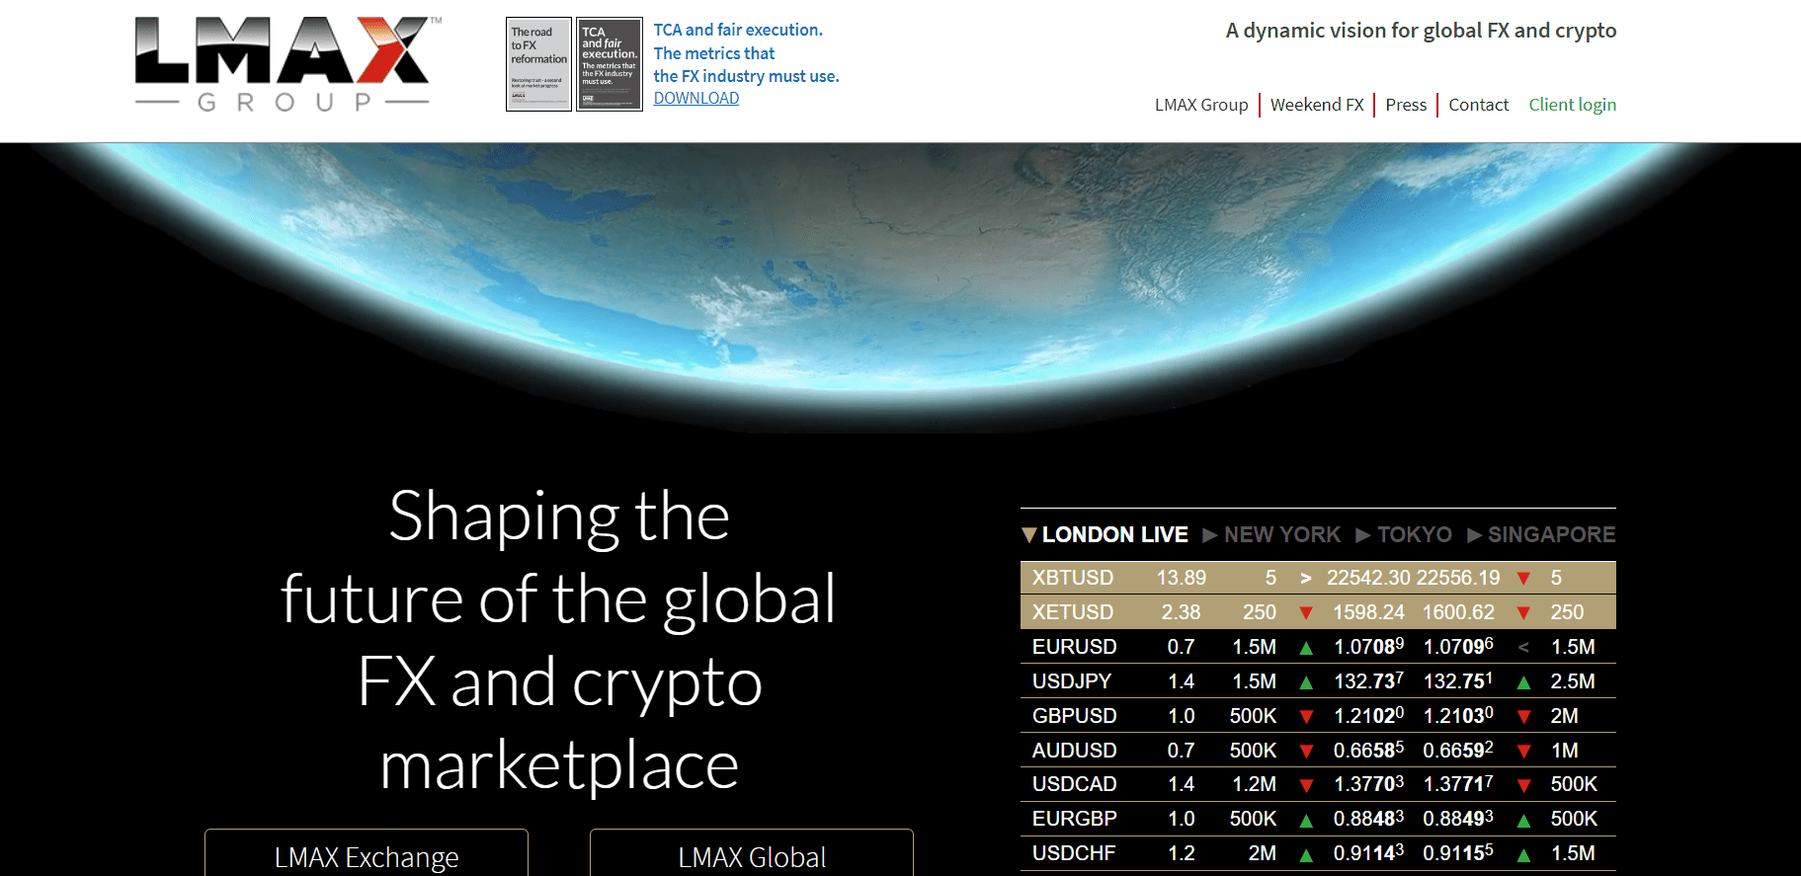This screenshot has height=876, width=1801.
Task: Click the green up arrow before USDJPY bid
Action: coord(1306,682)
